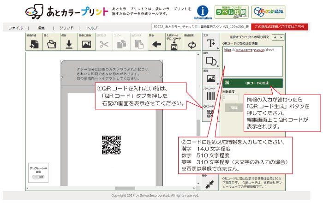Click the 削除 delete button
This screenshot has width=323, height=203.
coord(233,107)
